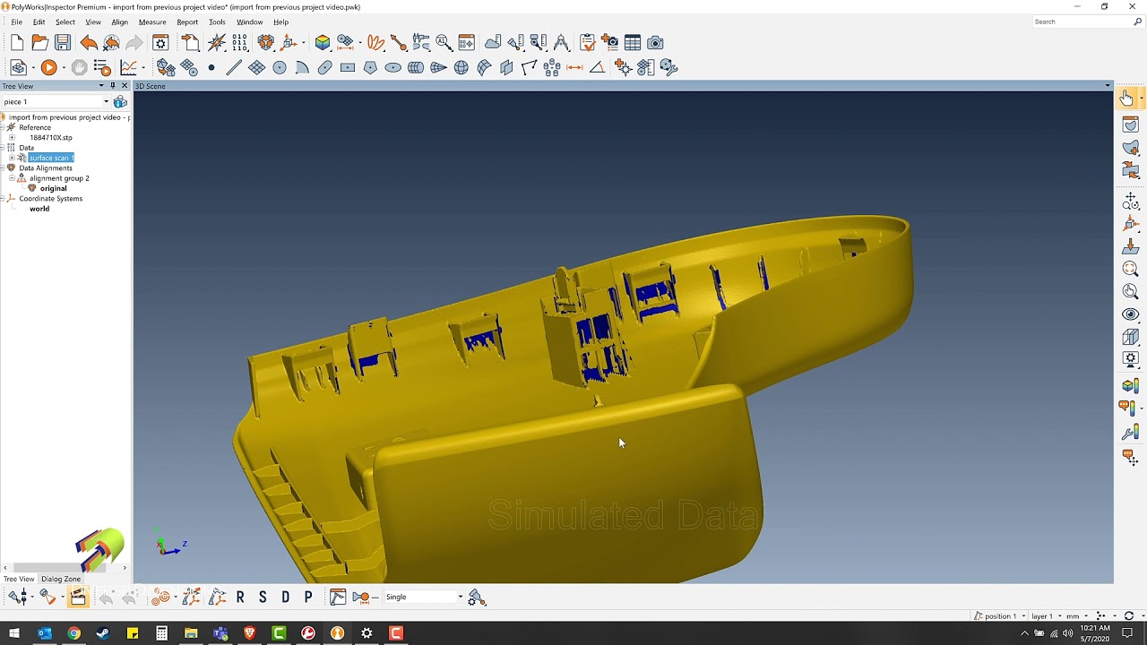Click the orange Undo arrow
Viewport: 1147px width, 645px height.
tap(89, 42)
